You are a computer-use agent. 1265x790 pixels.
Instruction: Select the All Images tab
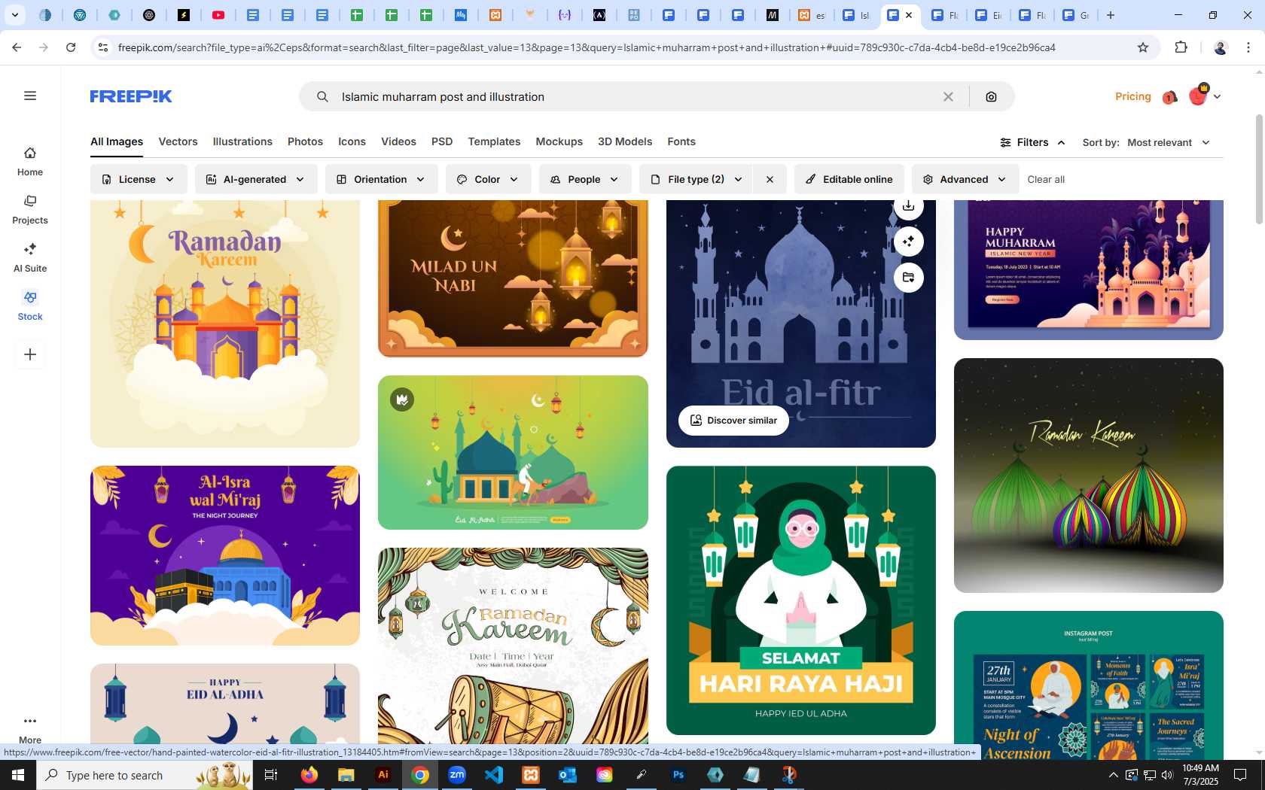point(117,141)
